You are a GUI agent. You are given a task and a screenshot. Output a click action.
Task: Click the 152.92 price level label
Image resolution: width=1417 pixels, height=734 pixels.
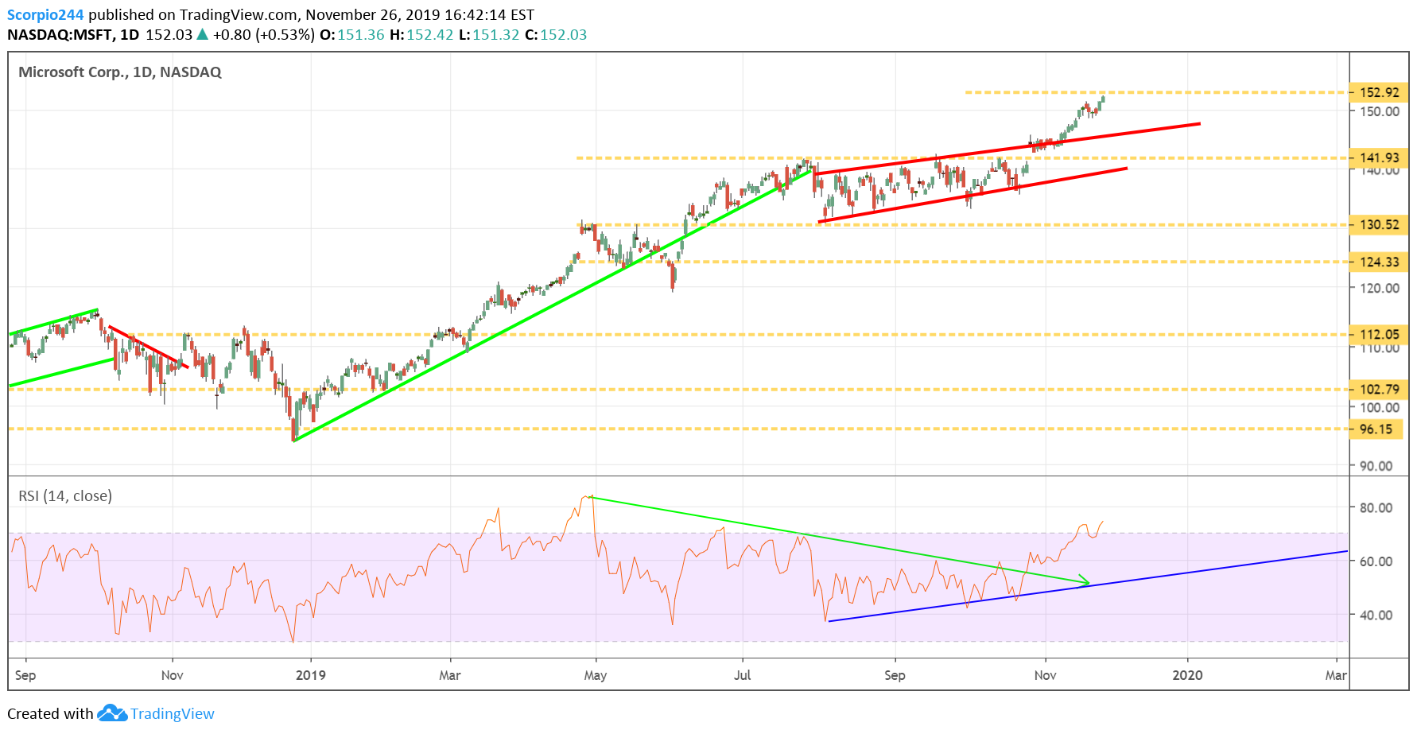(x=1379, y=92)
